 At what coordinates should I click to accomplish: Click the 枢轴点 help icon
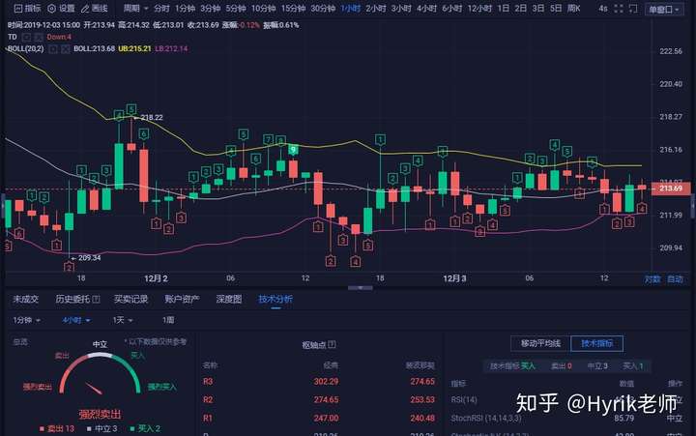[332, 344]
